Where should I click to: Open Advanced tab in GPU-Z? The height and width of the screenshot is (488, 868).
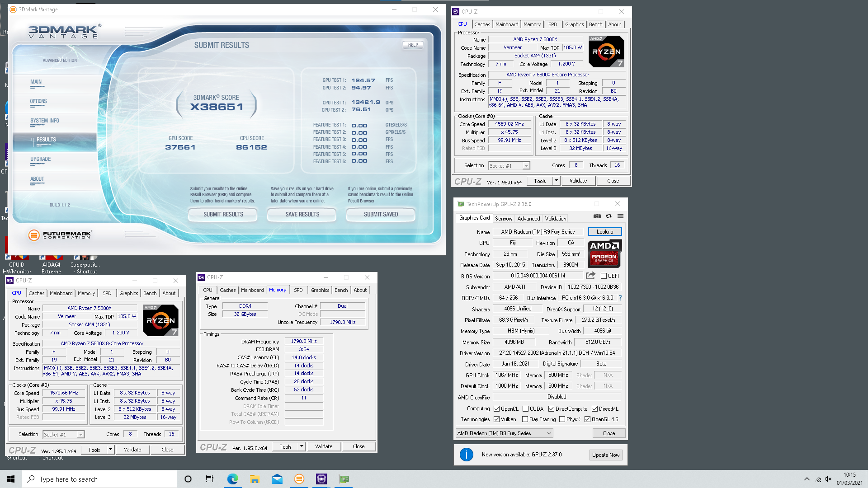528,219
